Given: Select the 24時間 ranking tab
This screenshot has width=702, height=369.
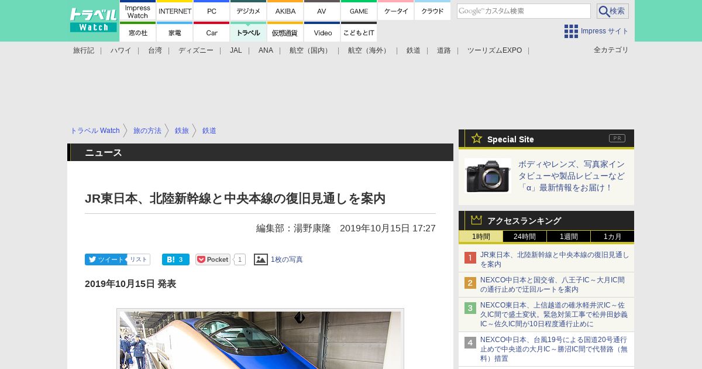Looking at the screenshot, I should pos(525,237).
